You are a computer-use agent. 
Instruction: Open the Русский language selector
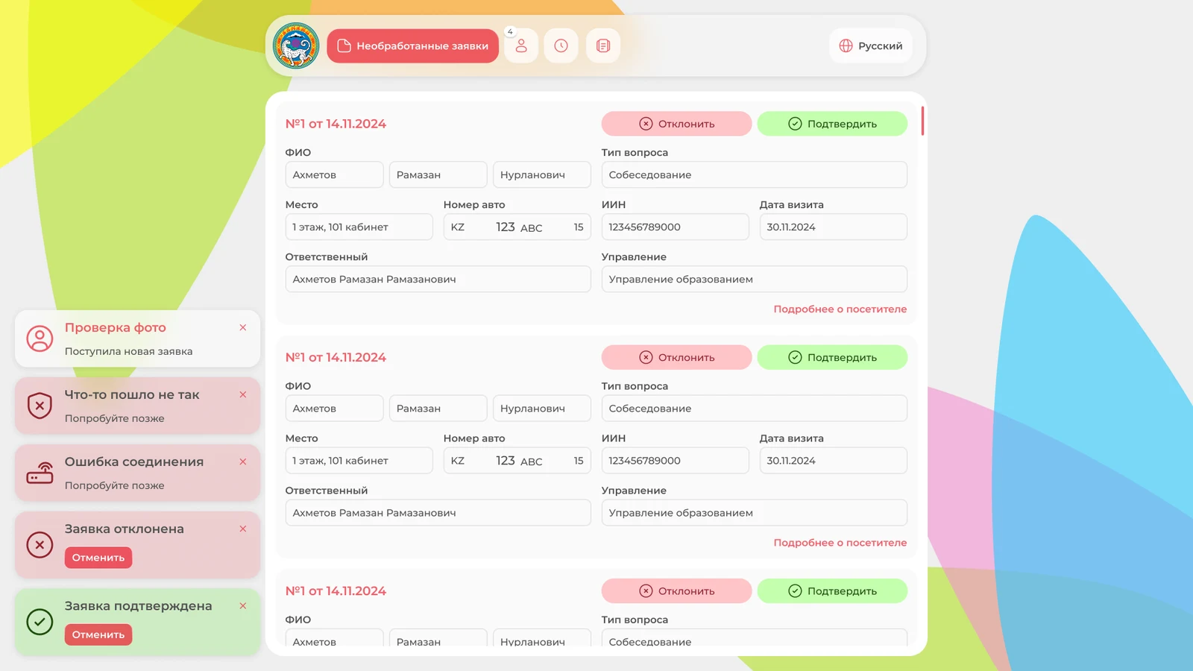pyautogui.click(x=871, y=45)
